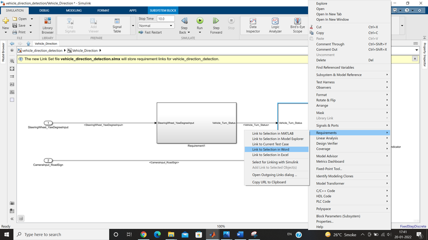Open Microsoft Word from the taskbar
The height and width of the screenshot is (240, 428).
click(240, 234)
